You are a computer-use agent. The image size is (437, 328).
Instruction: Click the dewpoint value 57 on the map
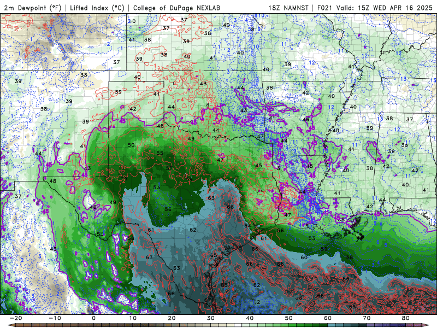[169, 168]
